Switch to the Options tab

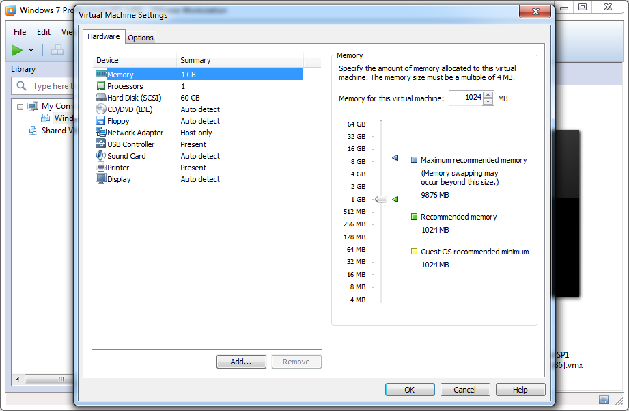click(x=141, y=38)
